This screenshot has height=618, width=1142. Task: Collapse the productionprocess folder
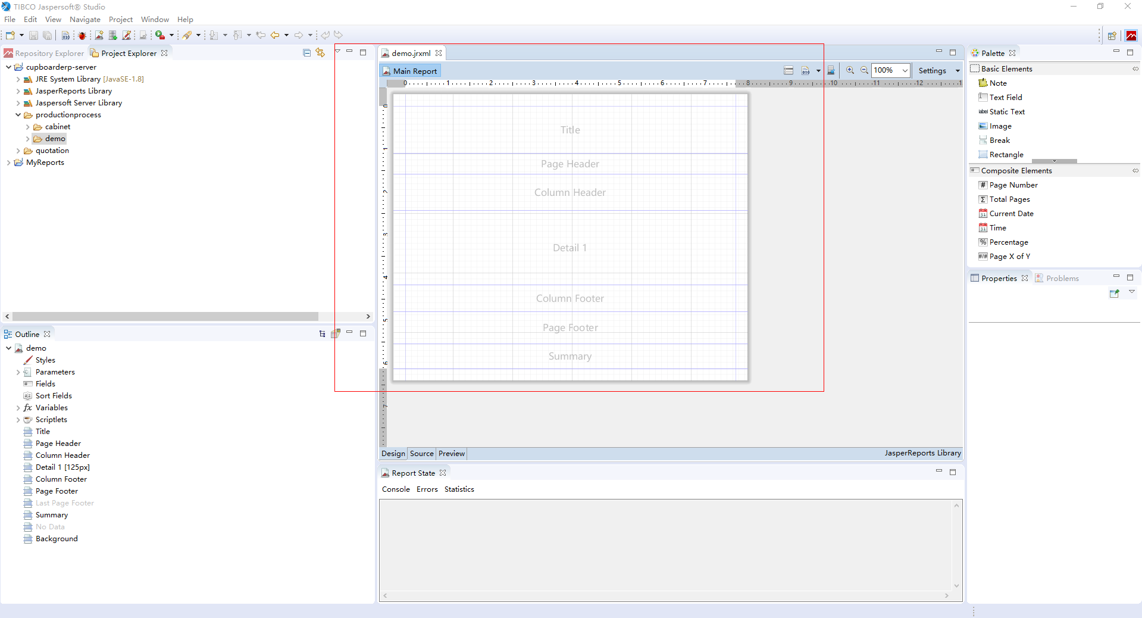[x=18, y=115]
